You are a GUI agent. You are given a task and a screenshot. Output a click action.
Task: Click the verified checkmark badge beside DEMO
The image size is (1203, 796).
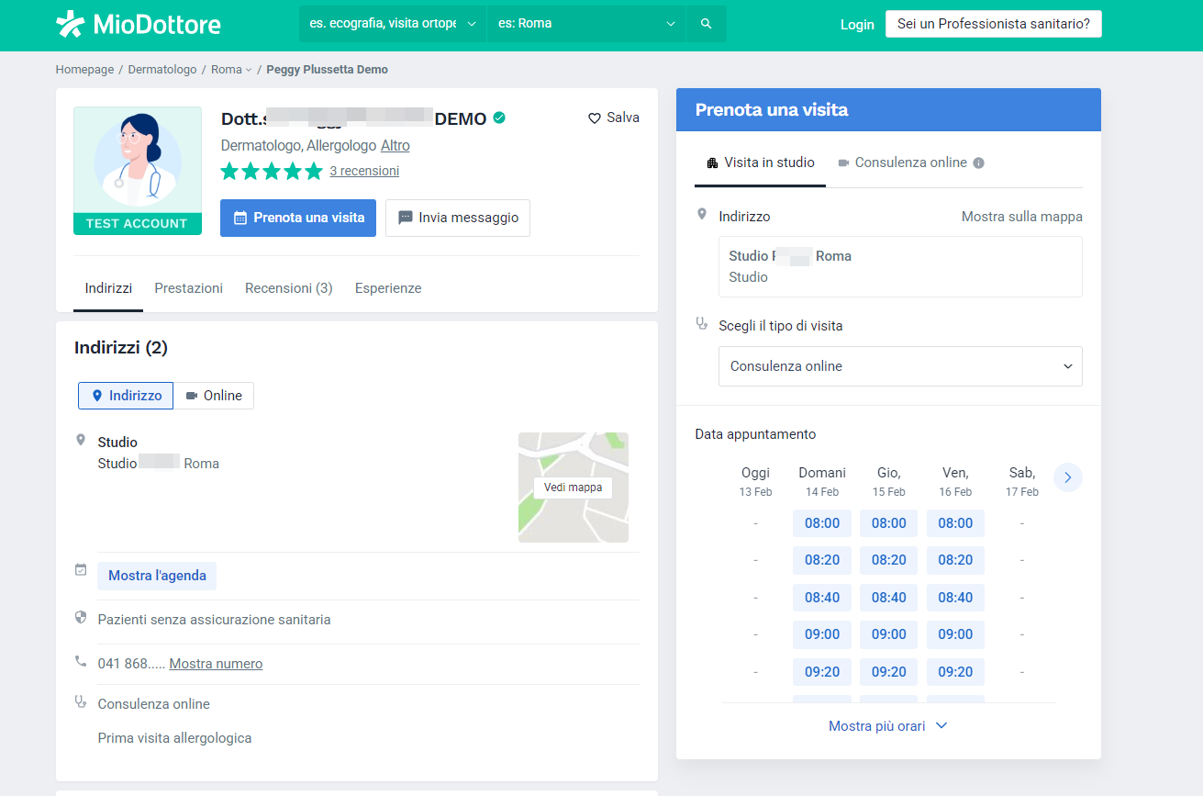click(498, 118)
